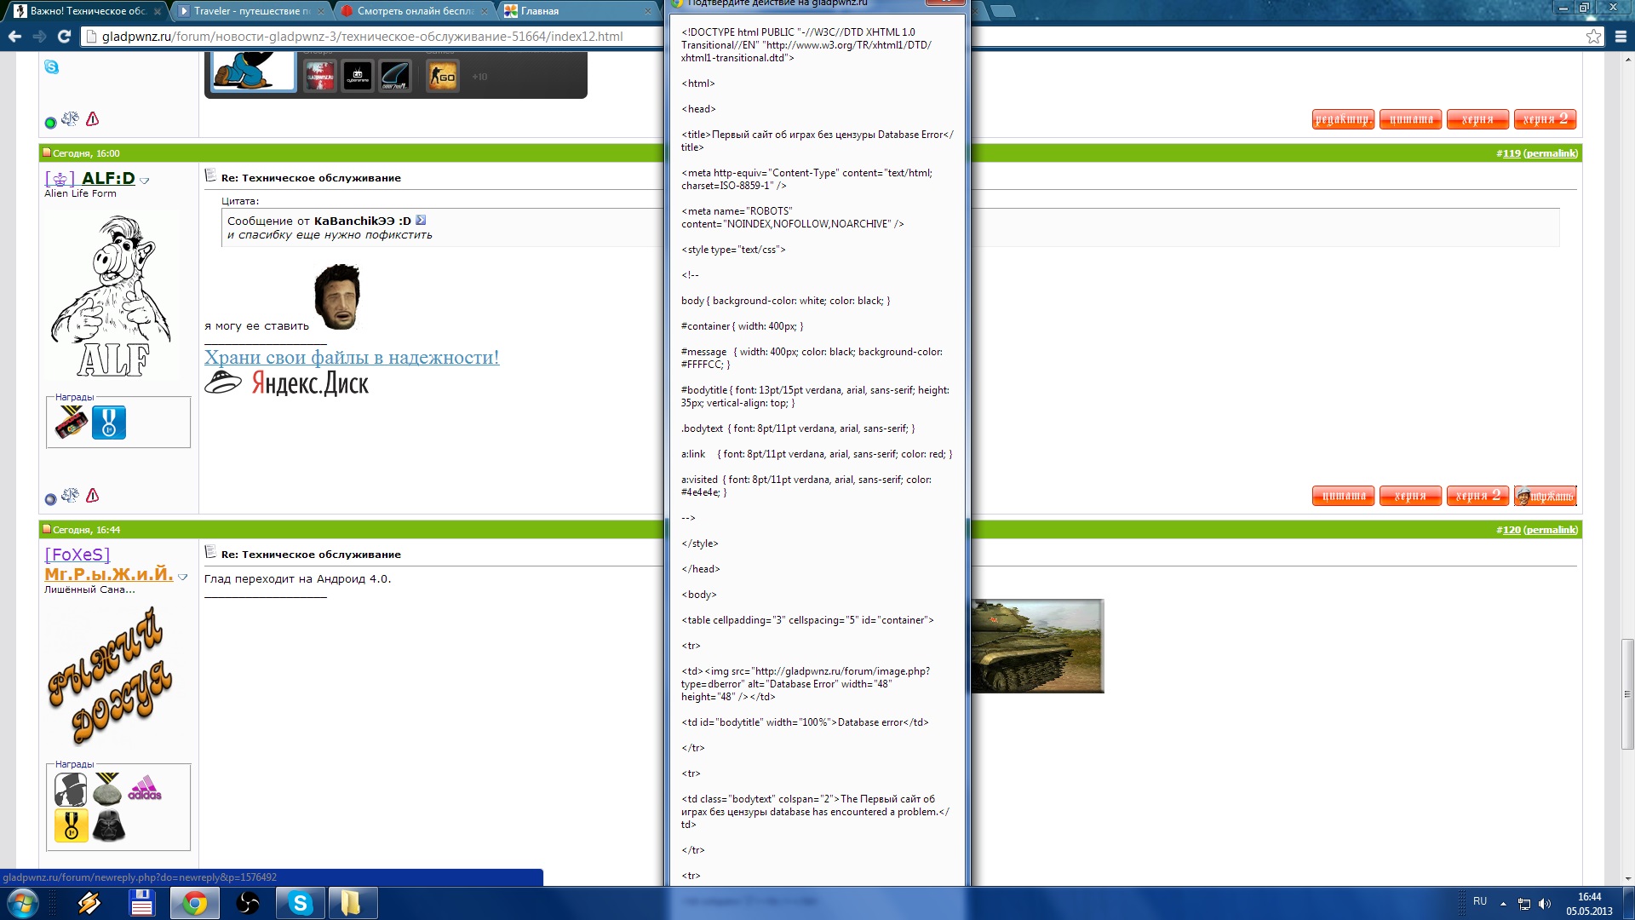Click the tank image thumbnail in the signature

[x=1037, y=646]
